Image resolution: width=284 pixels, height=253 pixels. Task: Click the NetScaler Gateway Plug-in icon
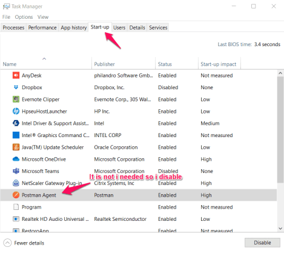(16, 183)
